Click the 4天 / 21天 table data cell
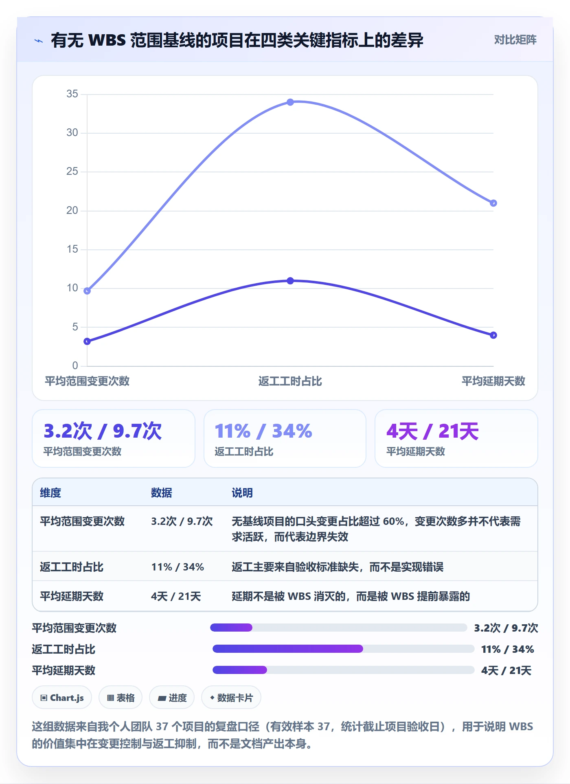The image size is (570, 784). click(176, 596)
